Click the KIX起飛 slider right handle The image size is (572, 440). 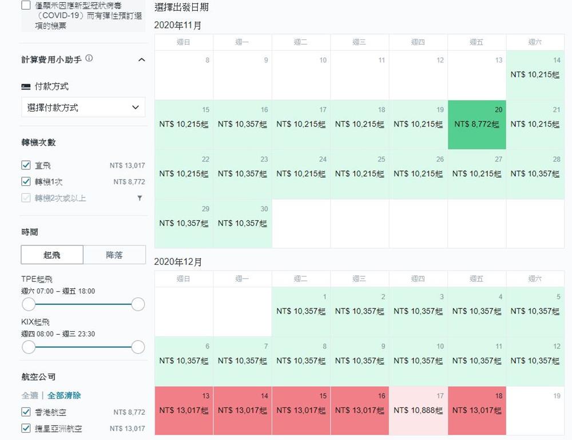pyautogui.click(x=138, y=347)
